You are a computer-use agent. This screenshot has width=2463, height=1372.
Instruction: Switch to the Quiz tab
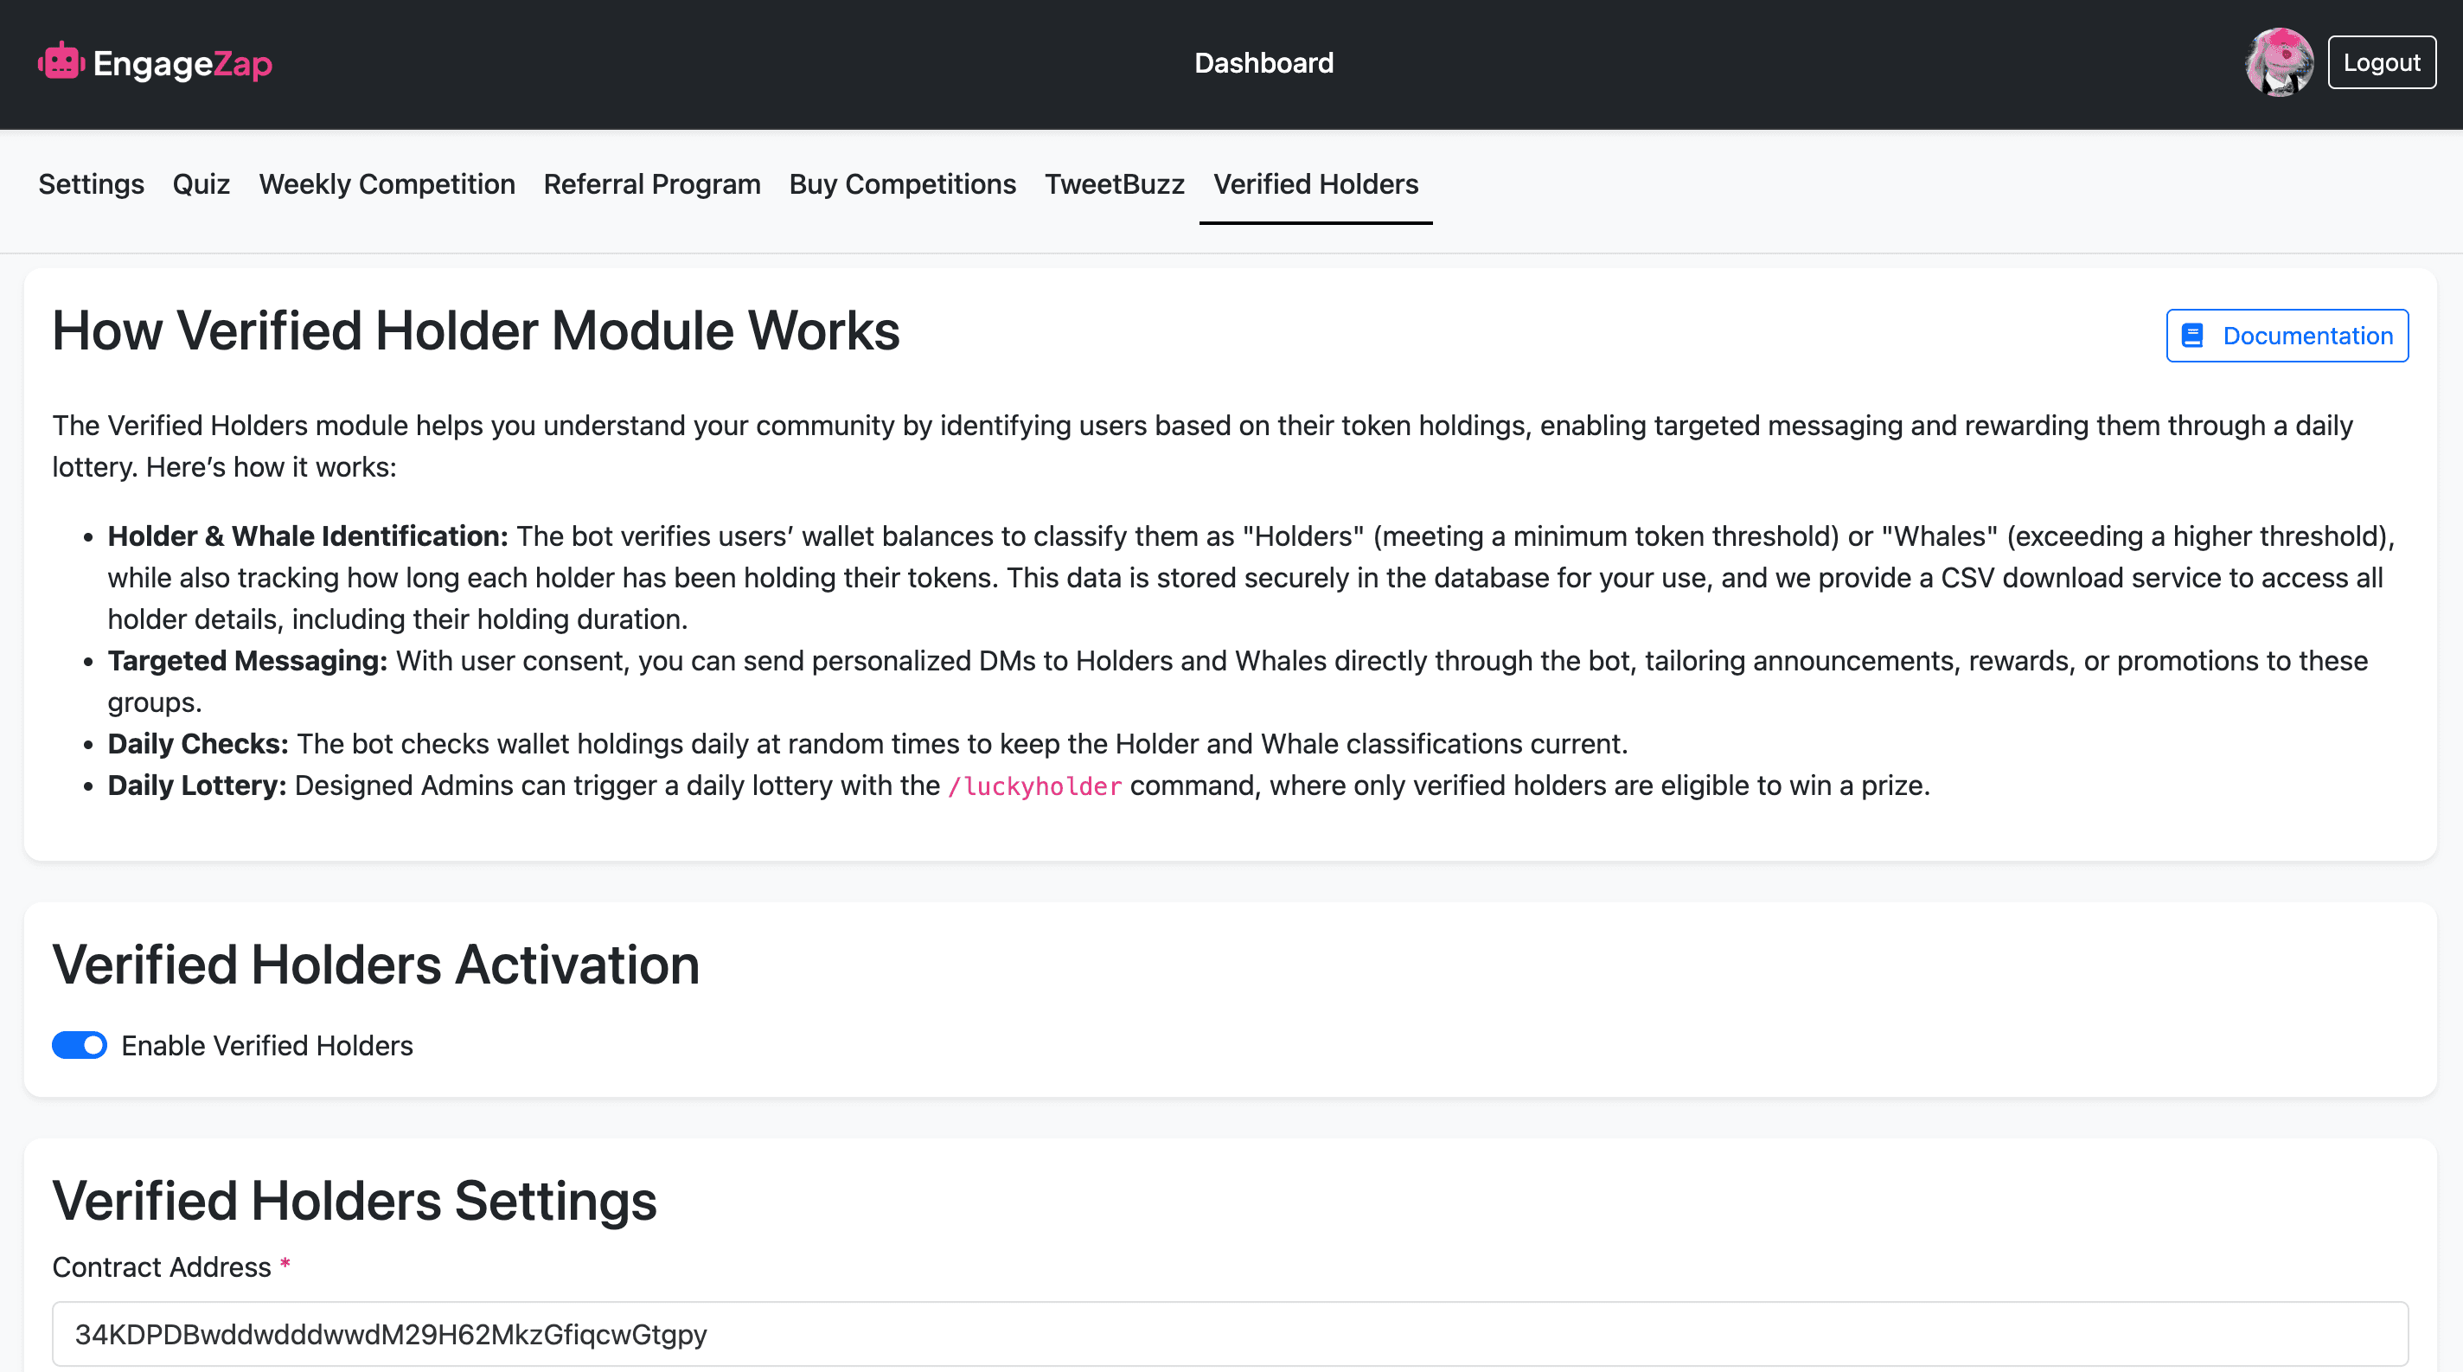pos(201,183)
